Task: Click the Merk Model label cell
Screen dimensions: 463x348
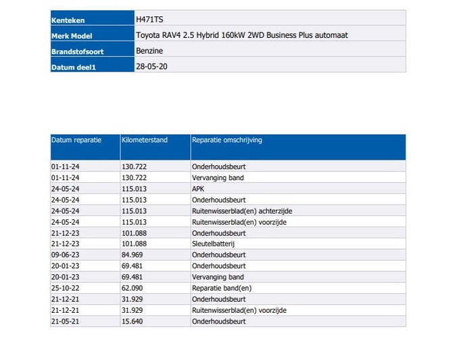Action: coord(91,35)
